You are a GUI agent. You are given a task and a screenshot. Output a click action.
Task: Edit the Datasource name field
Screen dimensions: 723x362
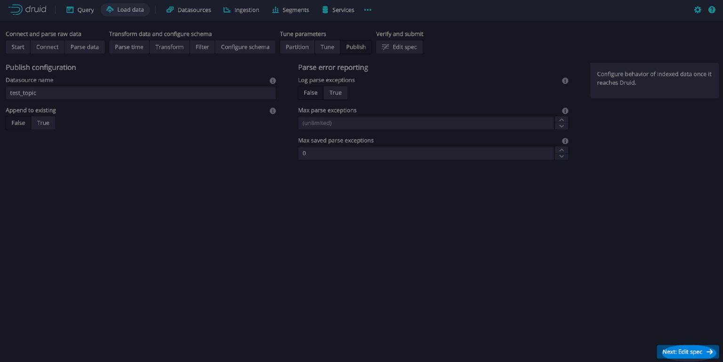(x=141, y=93)
